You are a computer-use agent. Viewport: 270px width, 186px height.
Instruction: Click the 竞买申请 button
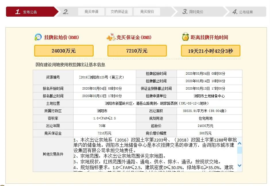point(91,12)
